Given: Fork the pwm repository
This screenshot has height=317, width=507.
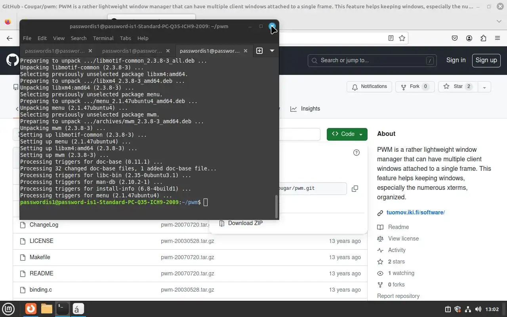Looking at the screenshot, I should [415, 86].
